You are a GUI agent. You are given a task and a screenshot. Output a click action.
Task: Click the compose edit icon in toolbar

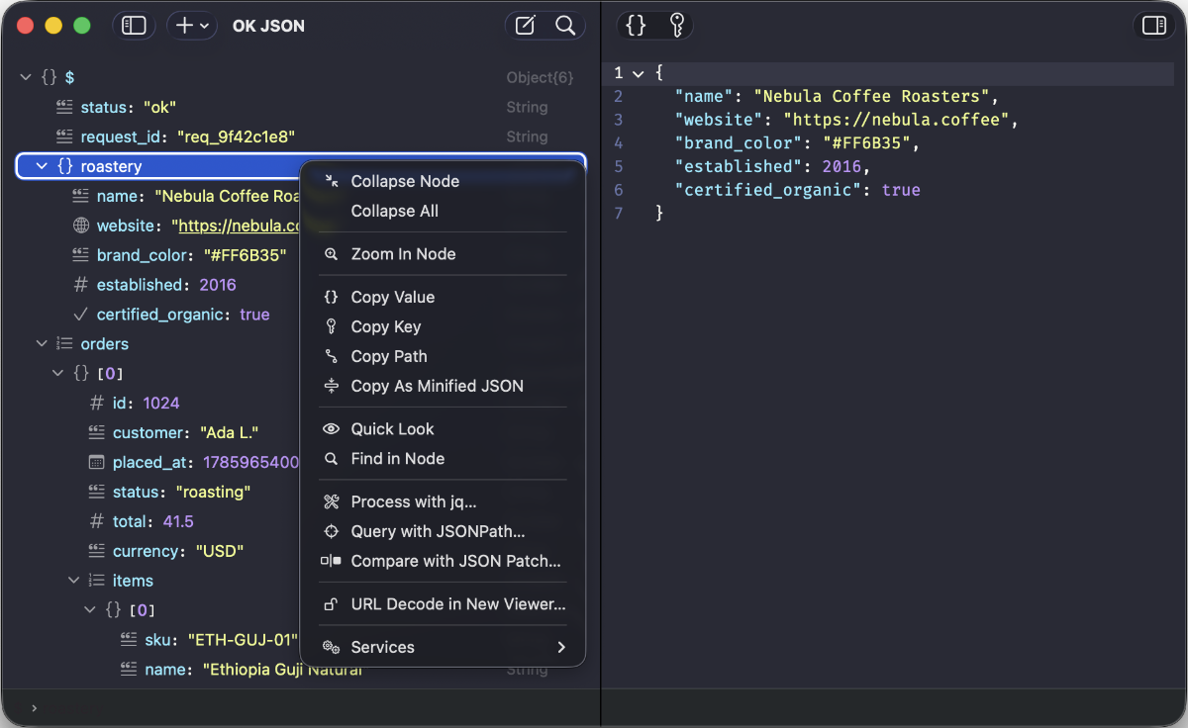(526, 26)
